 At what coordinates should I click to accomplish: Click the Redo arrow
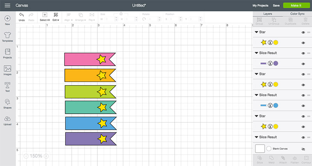pyautogui.click(x=31, y=15)
